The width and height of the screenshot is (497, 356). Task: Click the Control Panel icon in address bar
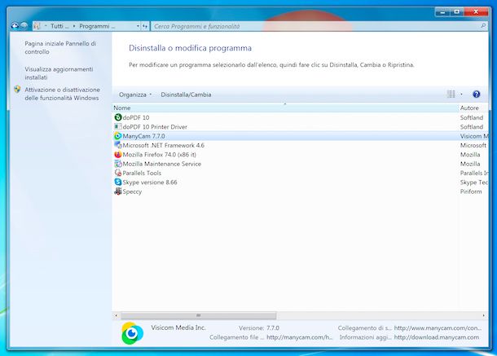[x=37, y=26]
